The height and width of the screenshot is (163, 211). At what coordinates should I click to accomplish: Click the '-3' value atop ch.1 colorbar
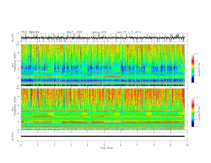coord(196,54)
